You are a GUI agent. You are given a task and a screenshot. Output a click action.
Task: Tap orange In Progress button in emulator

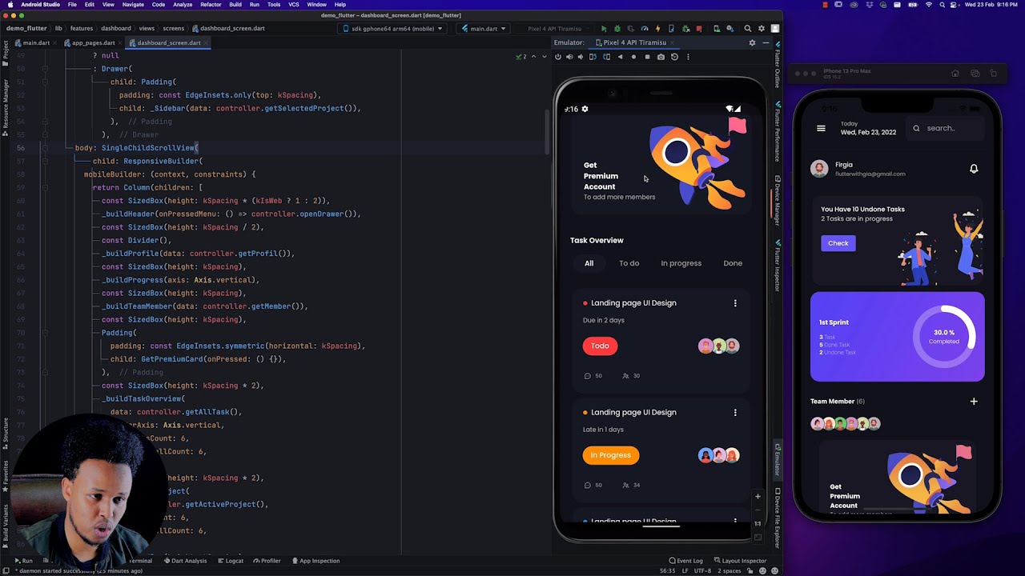[610, 455]
